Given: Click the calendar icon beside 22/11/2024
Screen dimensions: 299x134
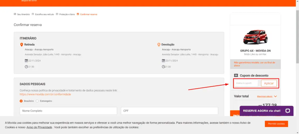Looking at the screenshot, I should coord(26,61).
